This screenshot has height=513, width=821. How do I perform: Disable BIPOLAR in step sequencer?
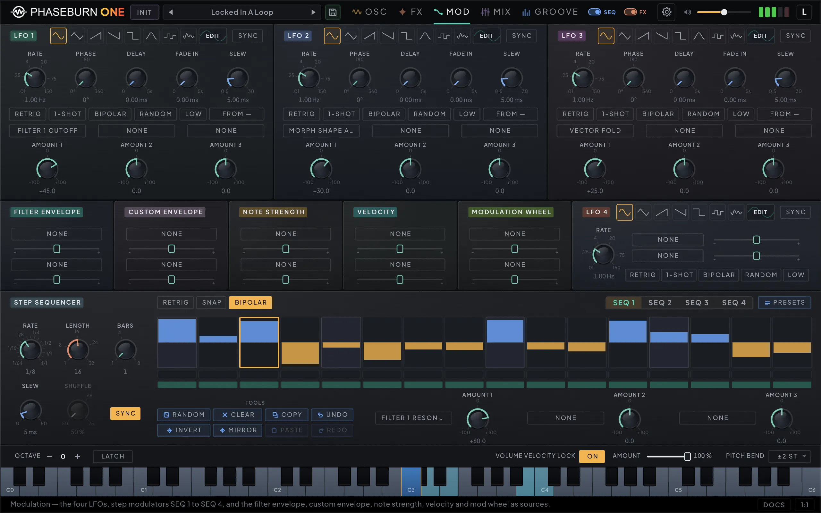tap(250, 302)
